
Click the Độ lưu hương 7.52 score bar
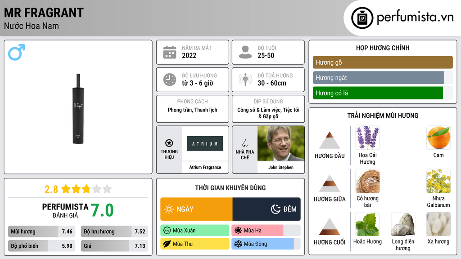tap(114, 232)
